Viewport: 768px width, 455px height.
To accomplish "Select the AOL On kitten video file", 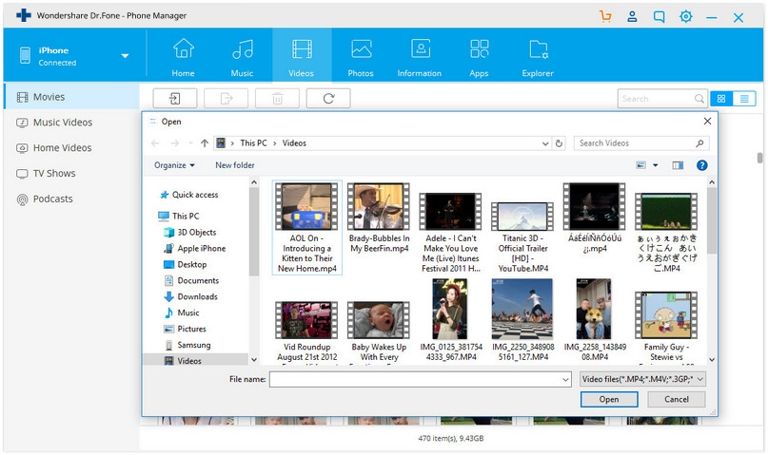I will tap(307, 227).
